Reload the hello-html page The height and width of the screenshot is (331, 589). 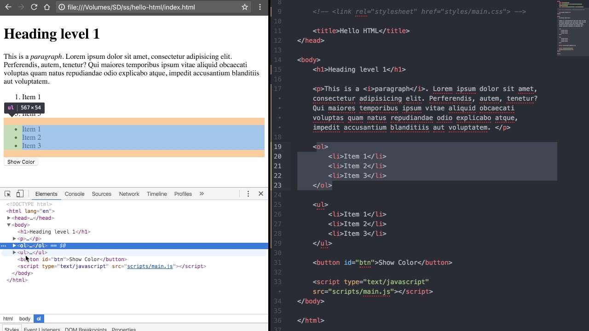tap(34, 7)
